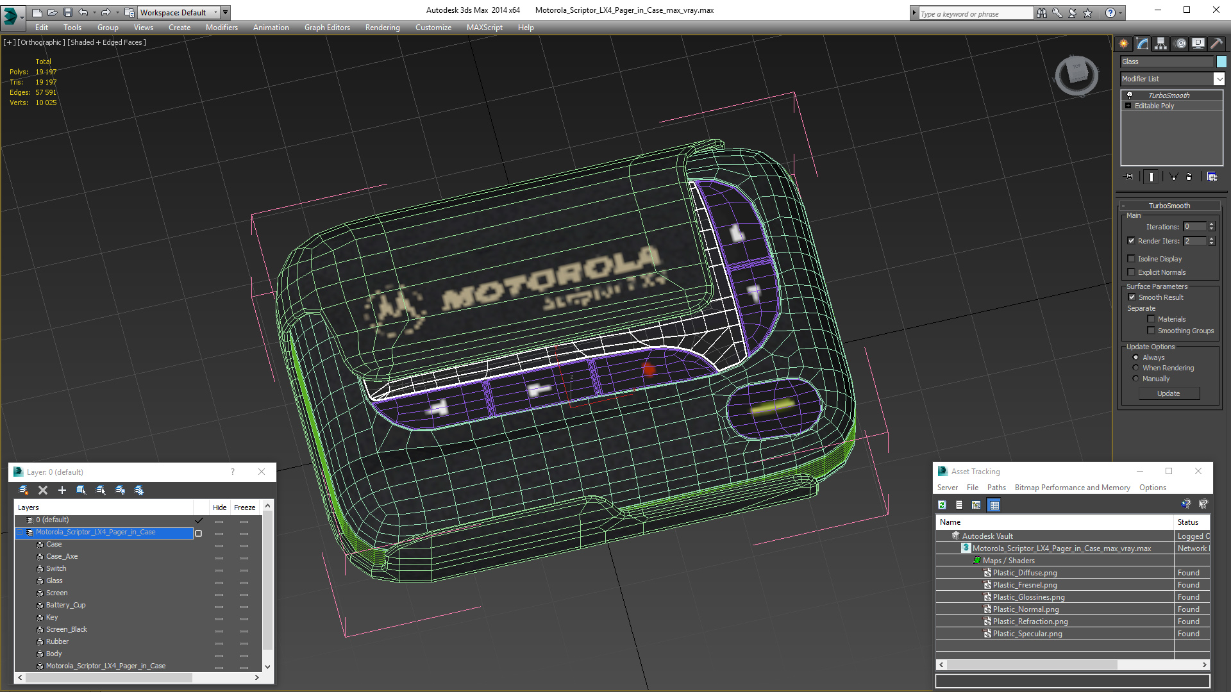Enable Isoline Display checkbox

[x=1132, y=259]
